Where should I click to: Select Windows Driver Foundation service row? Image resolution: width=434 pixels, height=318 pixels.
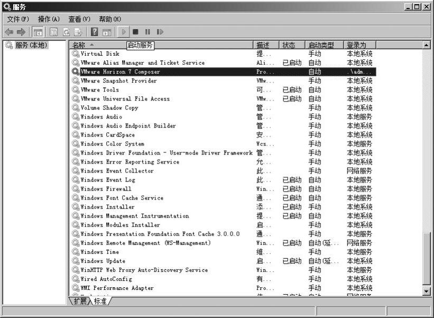click(224, 152)
